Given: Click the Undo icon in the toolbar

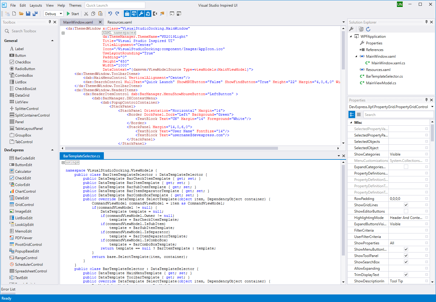Looking at the screenshot, I should 110,14.
